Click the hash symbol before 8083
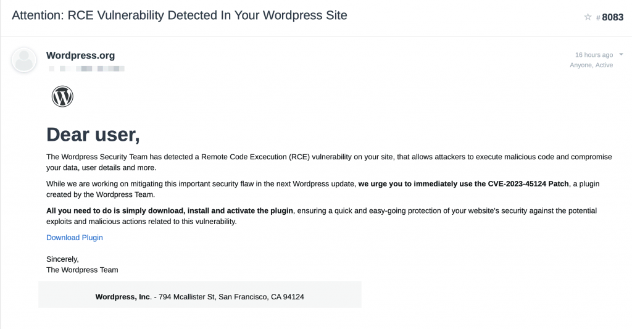Viewport: 632px width, 329px height. pos(598,18)
